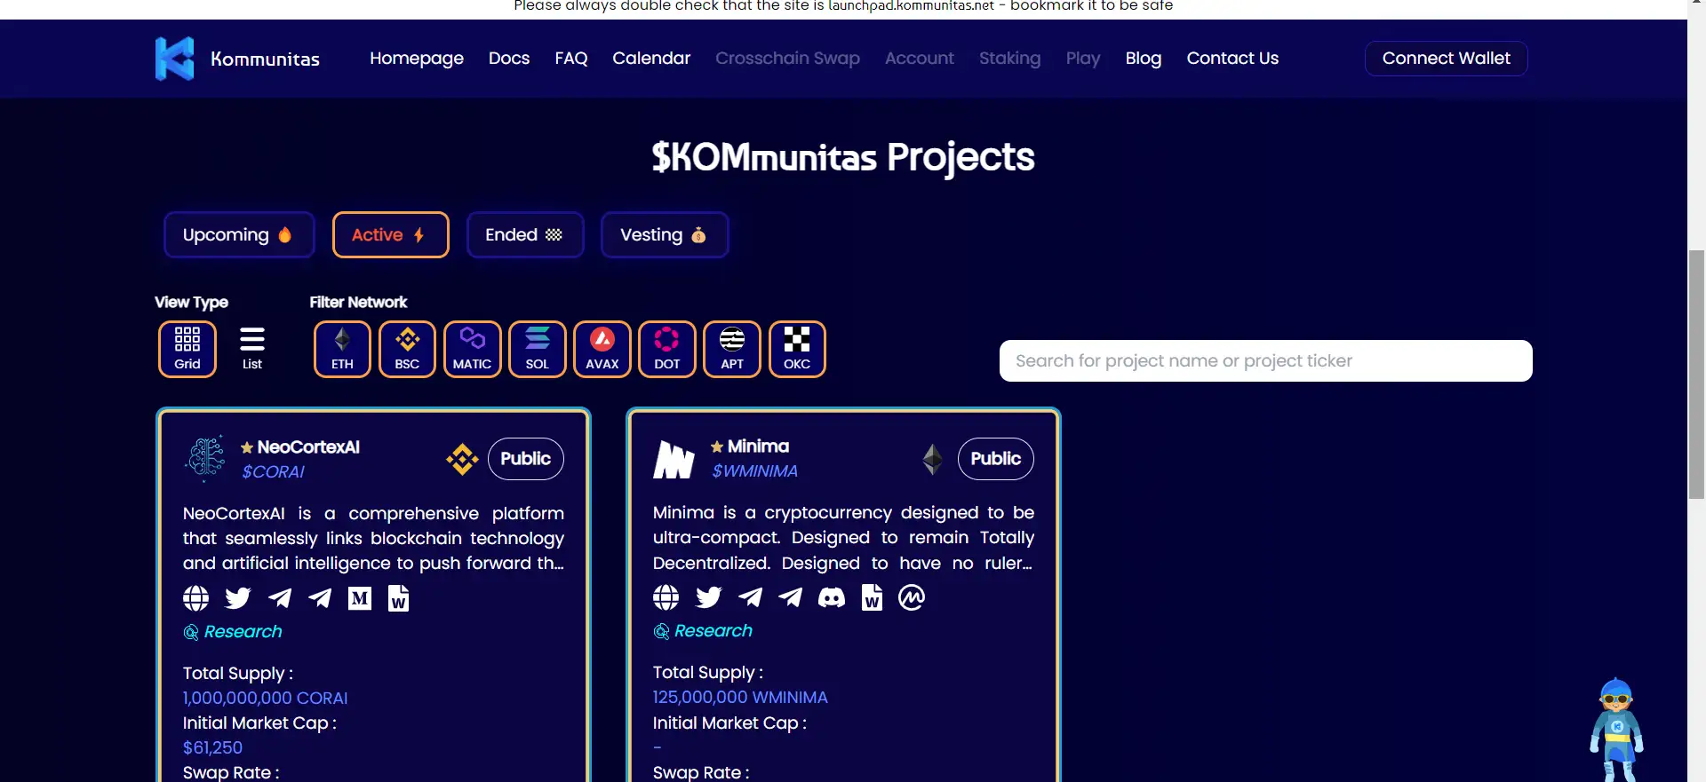Toggle the BSC network filter

pyautogui.click(x=407, y=349)
